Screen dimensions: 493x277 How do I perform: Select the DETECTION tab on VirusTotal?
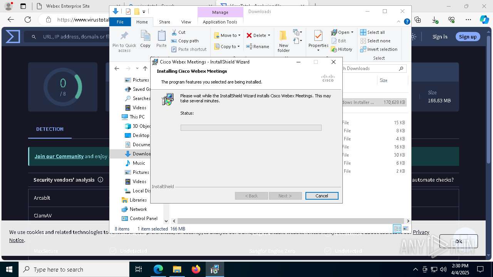tap(50, 129)
